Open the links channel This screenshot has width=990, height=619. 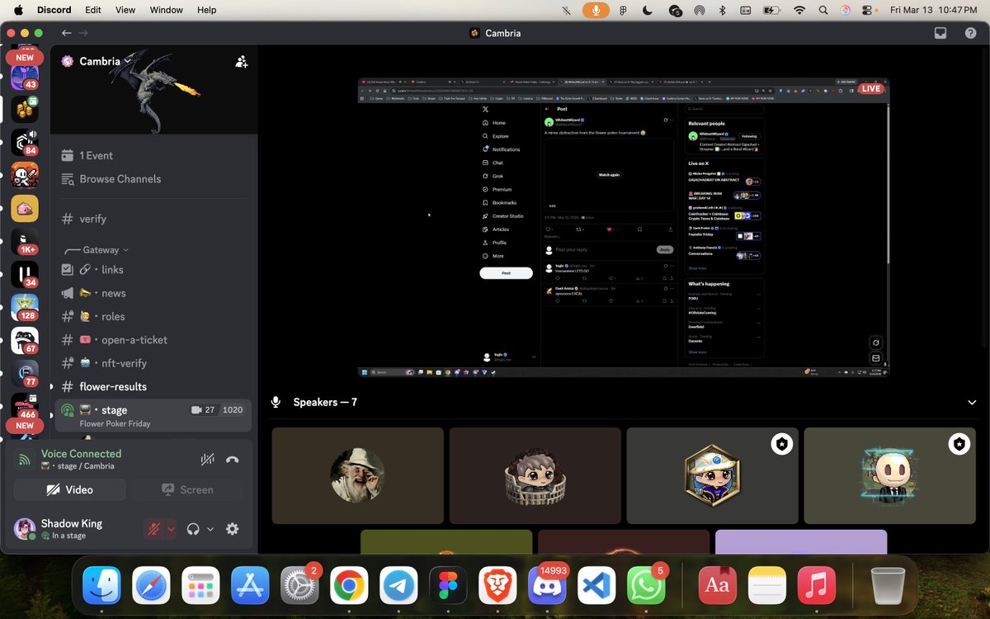153,269
